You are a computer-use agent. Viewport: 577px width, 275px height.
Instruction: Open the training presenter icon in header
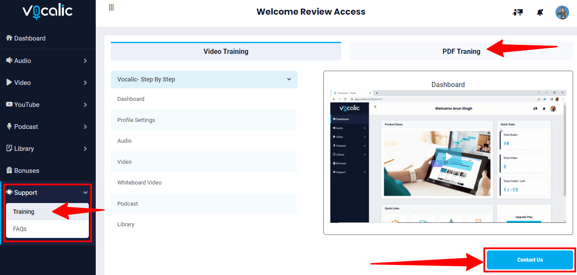[517, 12]
